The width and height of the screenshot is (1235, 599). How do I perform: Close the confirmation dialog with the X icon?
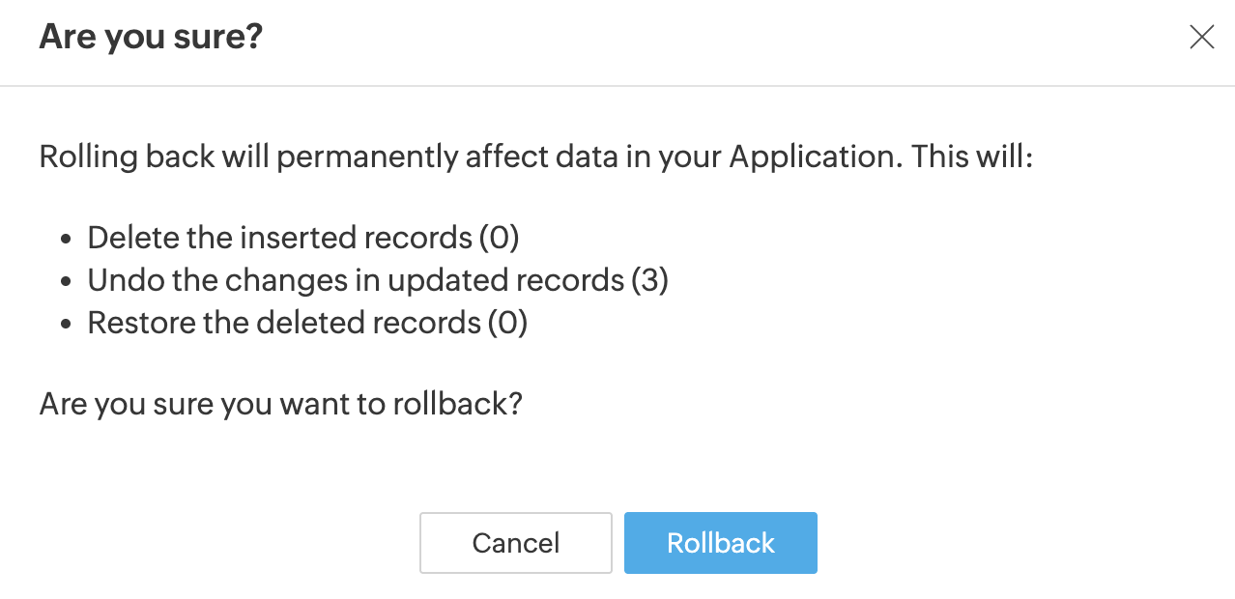click(x=1201, y=38)
